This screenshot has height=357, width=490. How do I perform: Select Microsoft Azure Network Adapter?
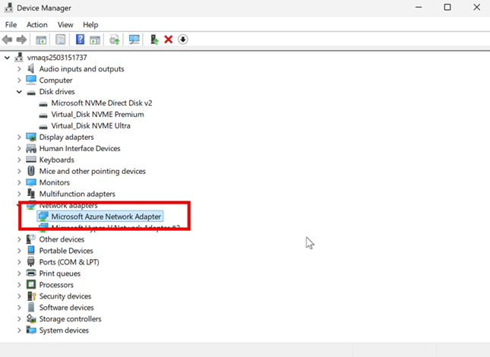click(x=106, y=216)
